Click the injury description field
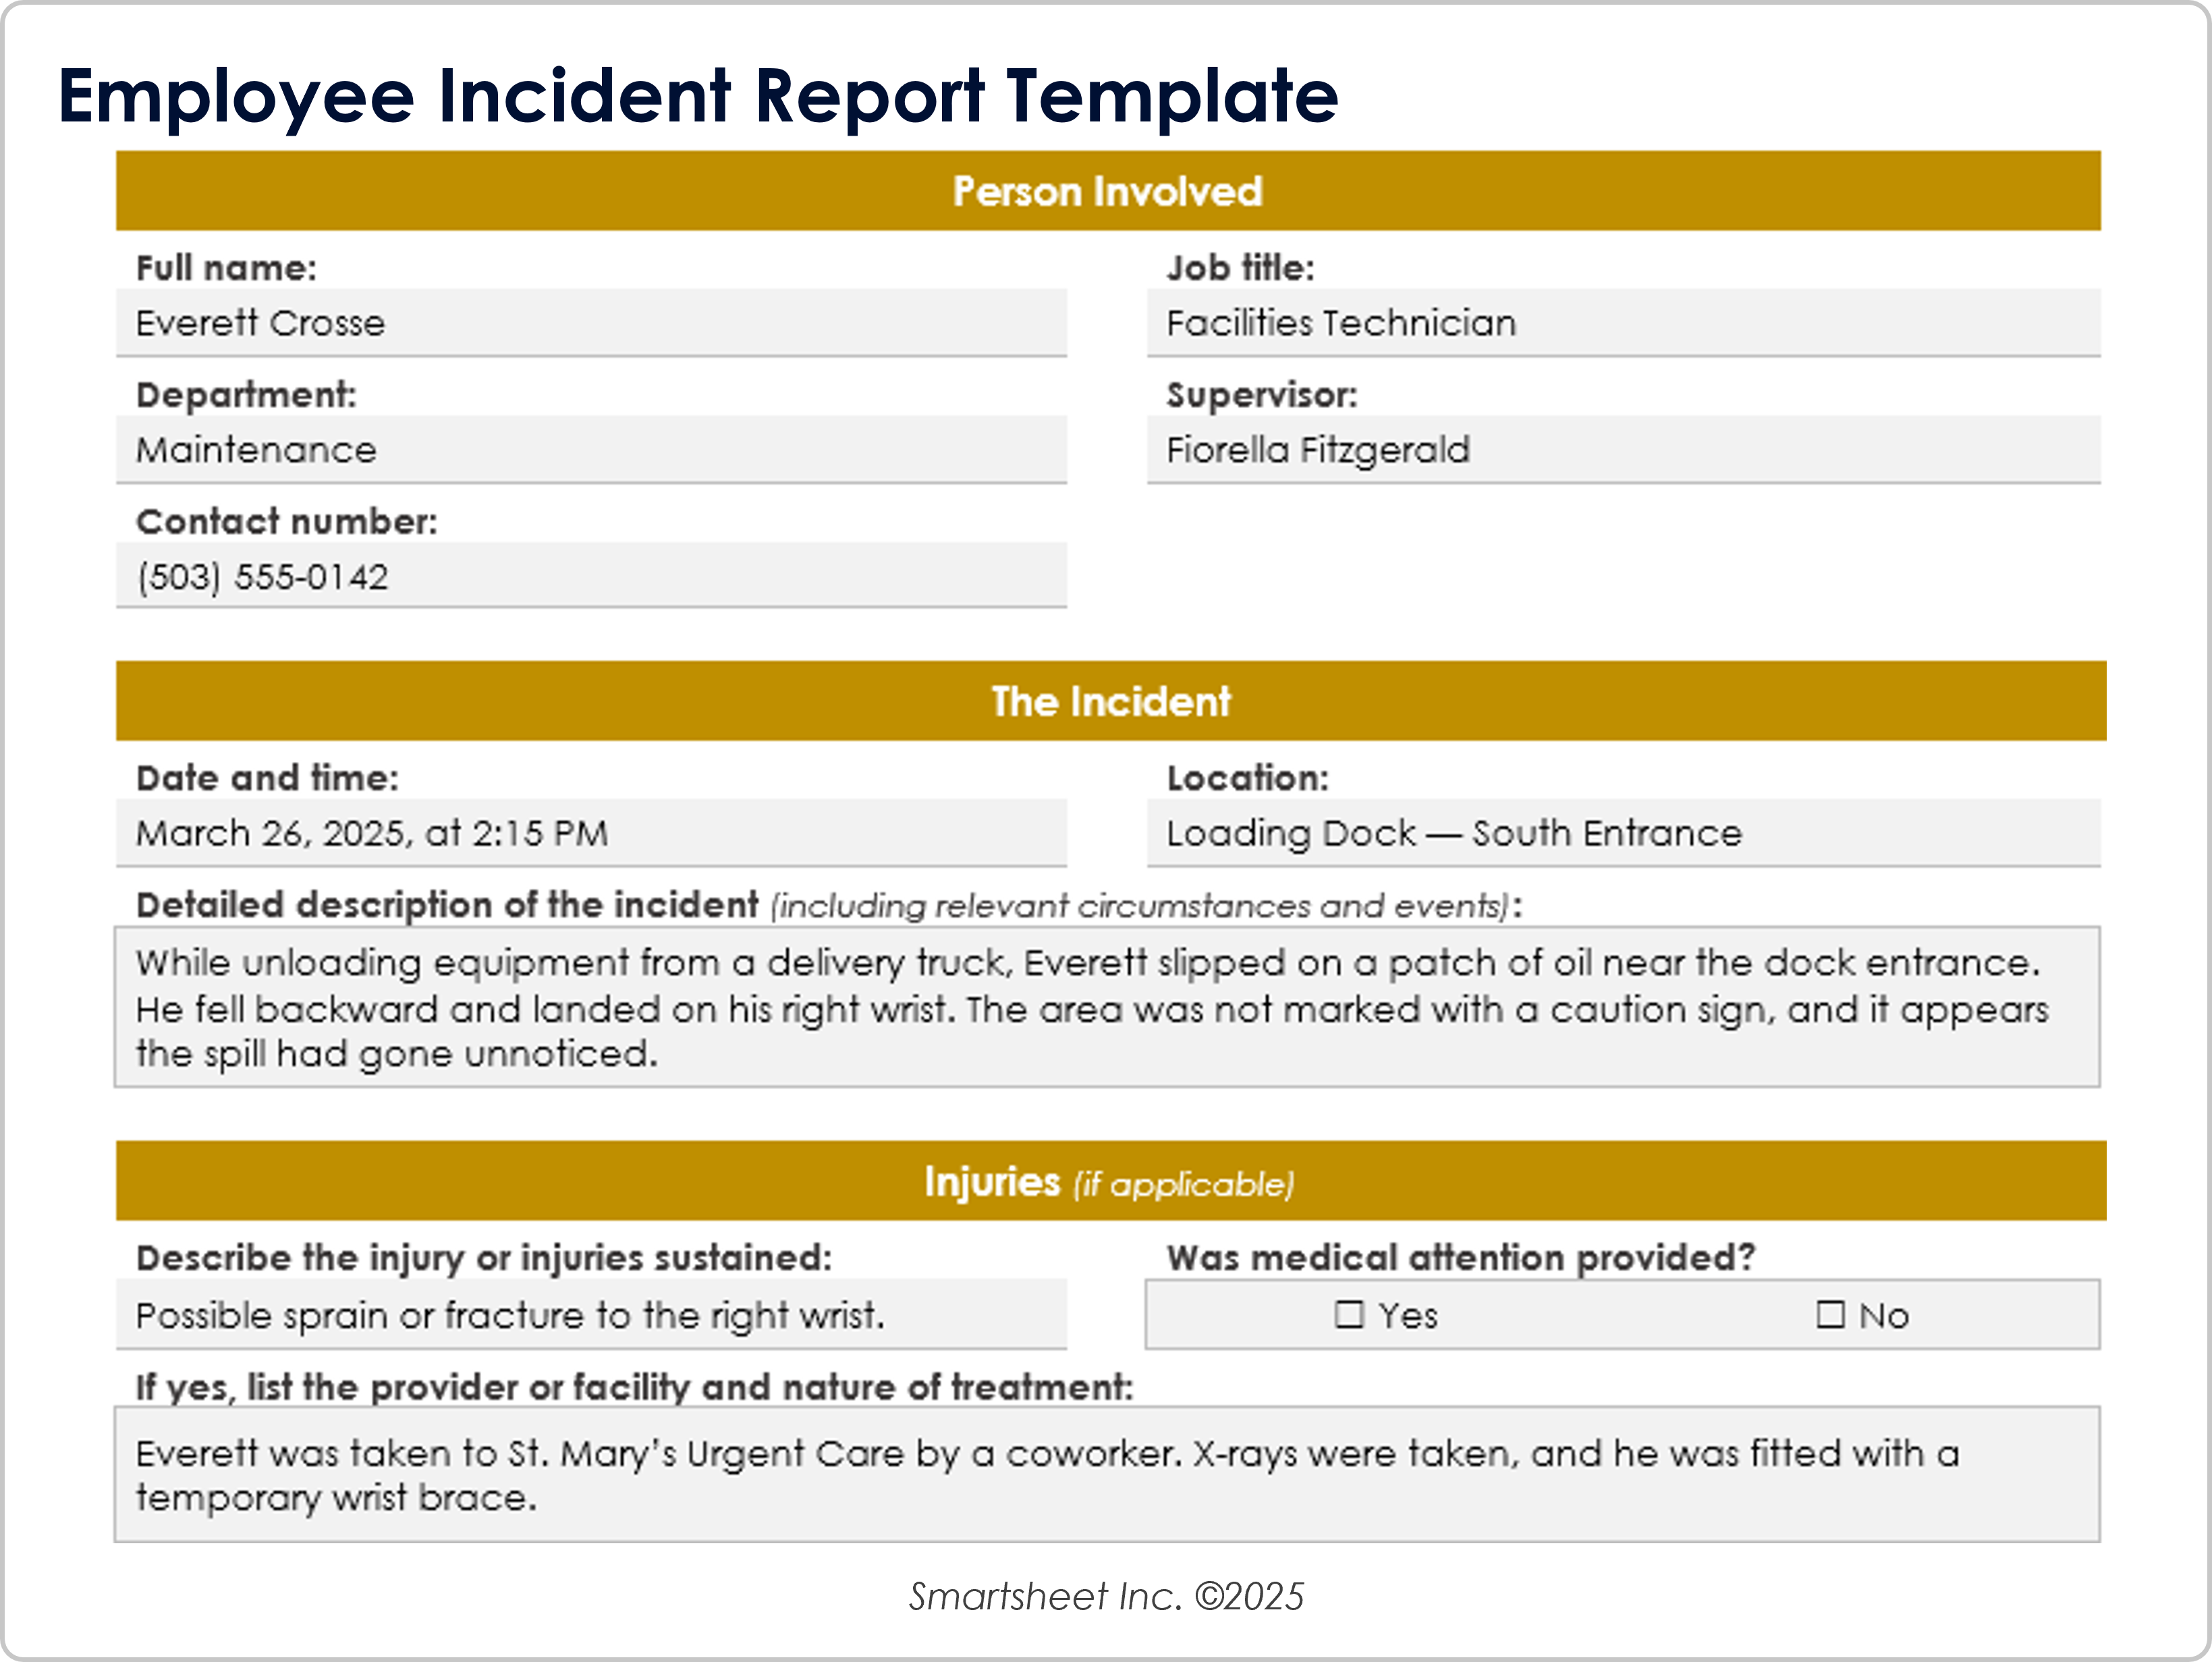Image resolution: width=2212 pixels, height=1662 pixels. coord(590,1315)
